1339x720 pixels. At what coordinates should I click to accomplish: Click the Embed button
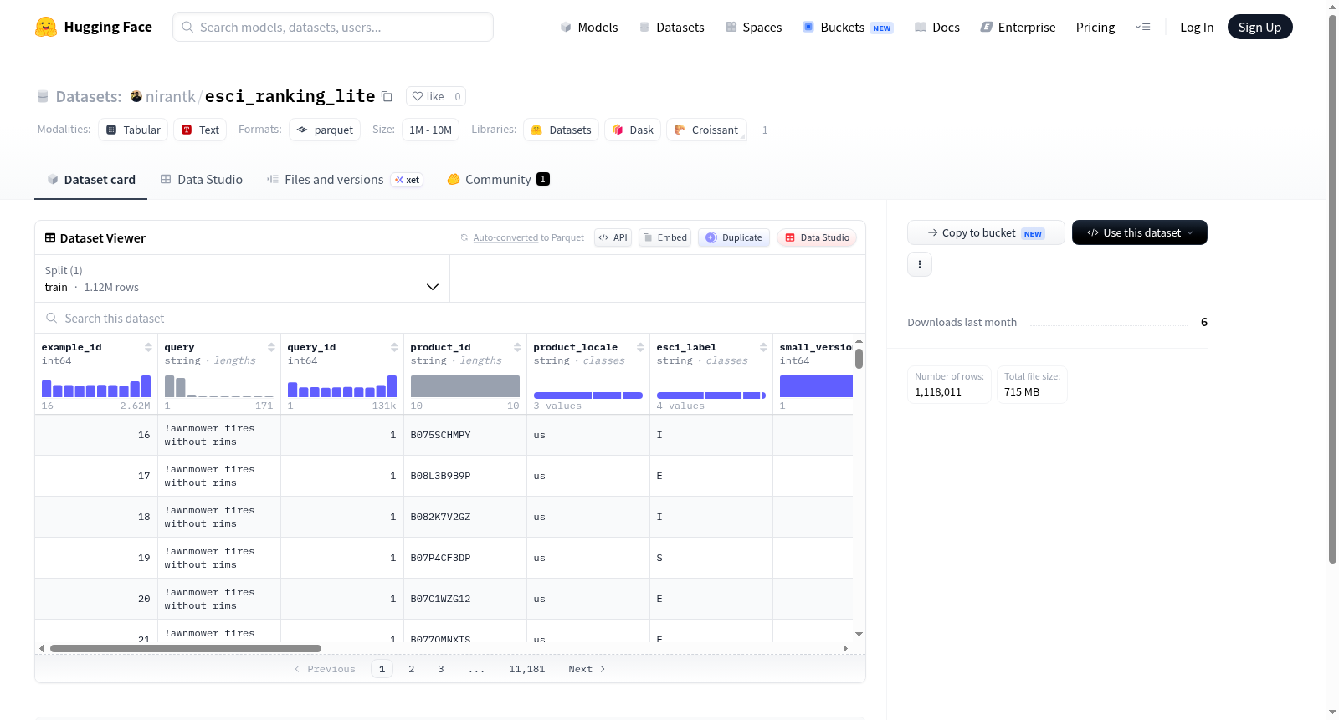[664, 237]
